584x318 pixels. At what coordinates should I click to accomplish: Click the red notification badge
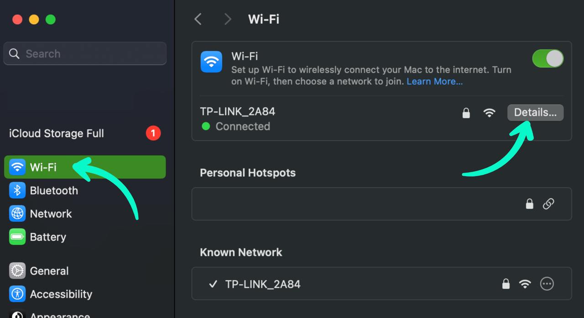pyautogui.click(x=153, y=133)
